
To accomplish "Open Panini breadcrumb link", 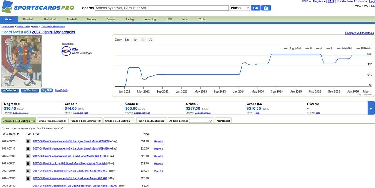I will click(35, 27).
